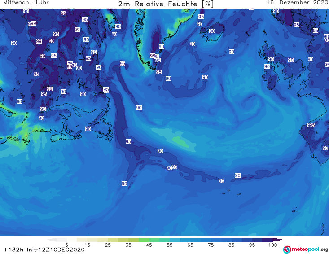Image resolution: width=329 pixels, height=254 pixels.
Task: Click the '90' contour label on Iceland
Action: point(212,31)
